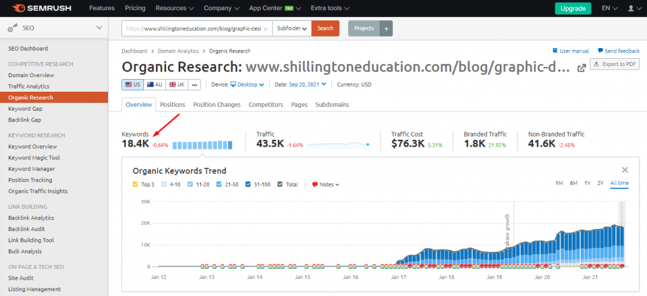Open Pricing in top navigation

point(135,8)
